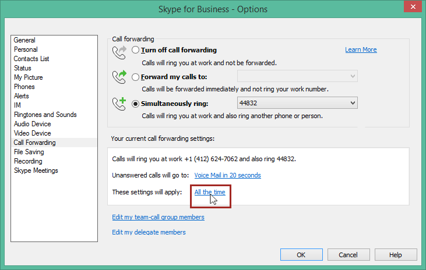Image resolution: width=426 pixels, height=270 pixels.
Task: Open the File Saving options
Action: pyautogui.click(x=29, y=152)
